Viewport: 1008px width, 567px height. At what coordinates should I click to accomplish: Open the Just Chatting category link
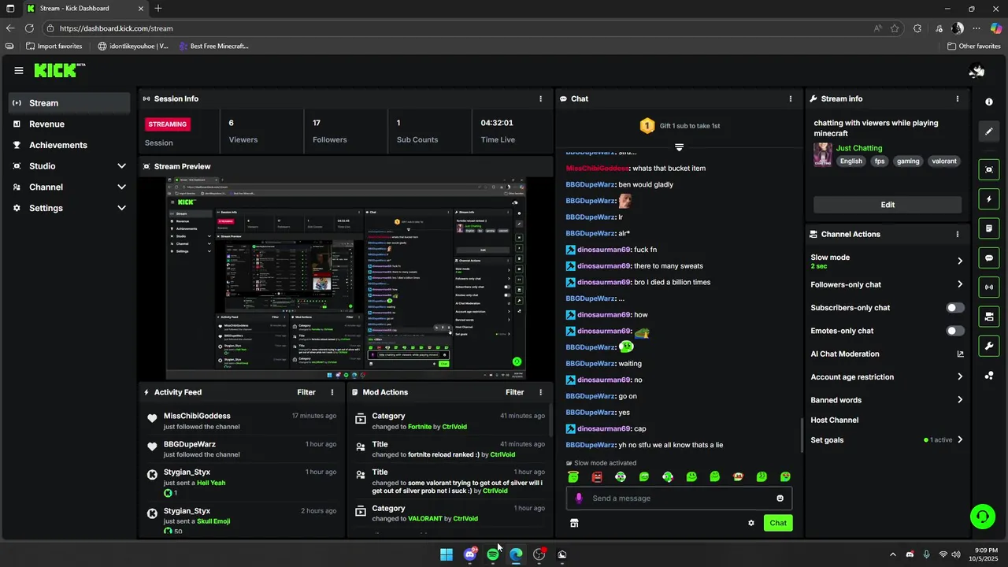click(859, 148)
